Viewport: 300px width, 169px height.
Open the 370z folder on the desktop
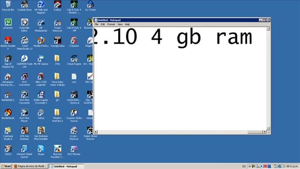point(57,60)
